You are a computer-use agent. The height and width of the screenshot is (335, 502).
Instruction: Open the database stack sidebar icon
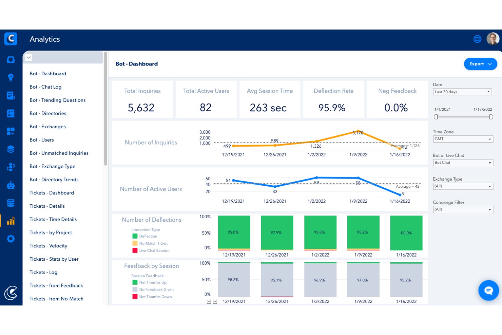coord(11,203)
